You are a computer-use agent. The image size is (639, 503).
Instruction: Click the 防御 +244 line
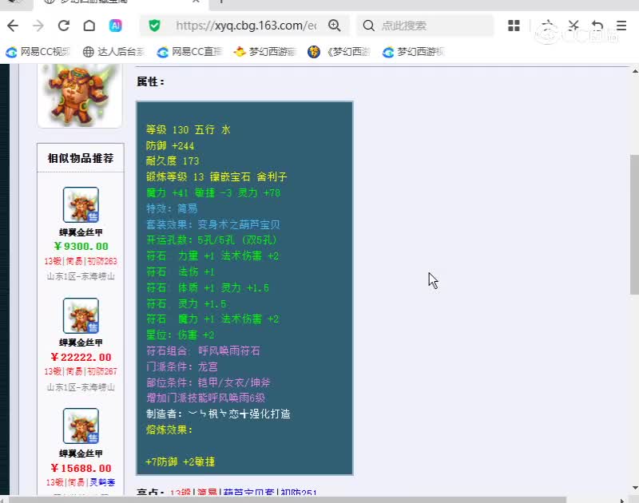170,145
